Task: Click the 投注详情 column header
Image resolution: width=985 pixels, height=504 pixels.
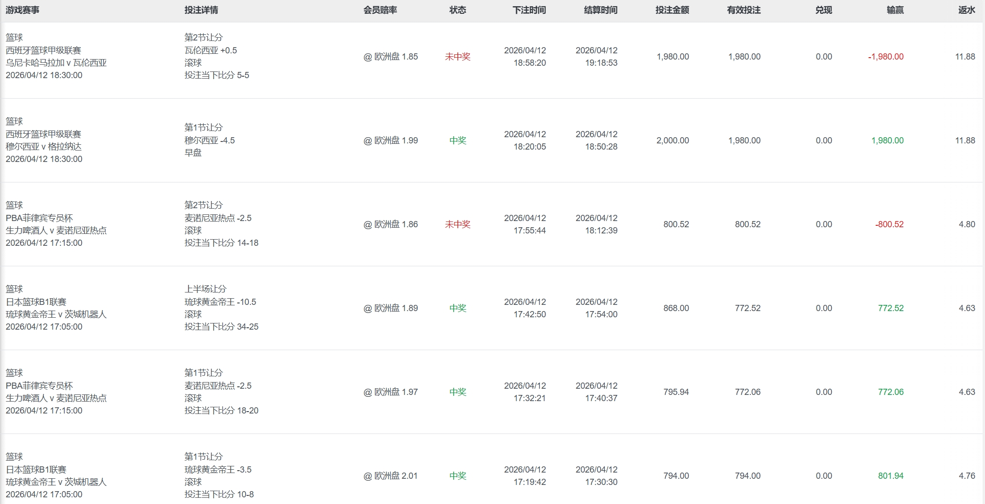Action: pos(201,10)
